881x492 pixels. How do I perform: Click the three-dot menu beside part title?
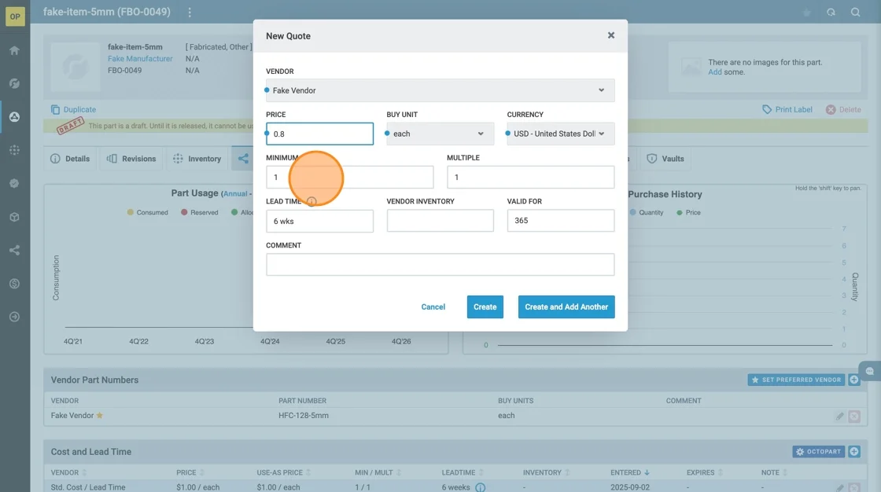[190, 13]
